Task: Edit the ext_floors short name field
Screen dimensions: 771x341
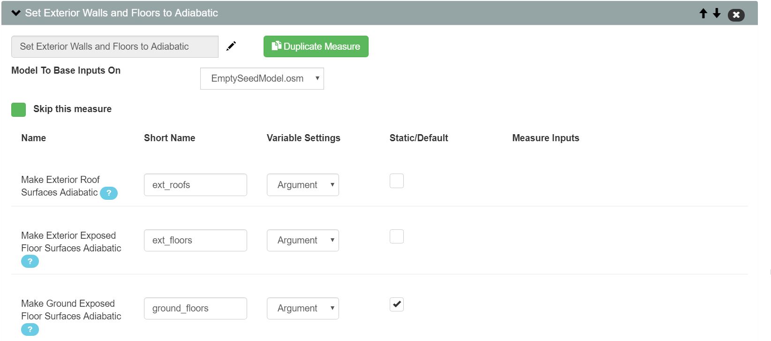Action: tap(196, 240)
